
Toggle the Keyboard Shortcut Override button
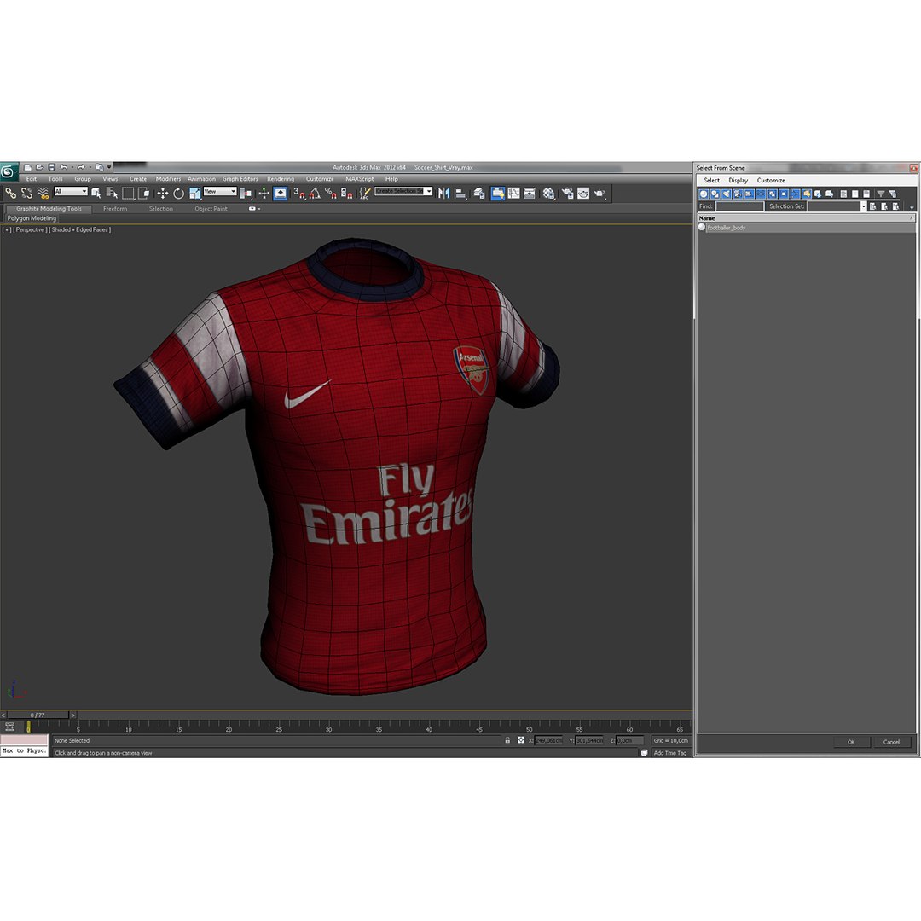pyautogui.click(x=281, y=193)
